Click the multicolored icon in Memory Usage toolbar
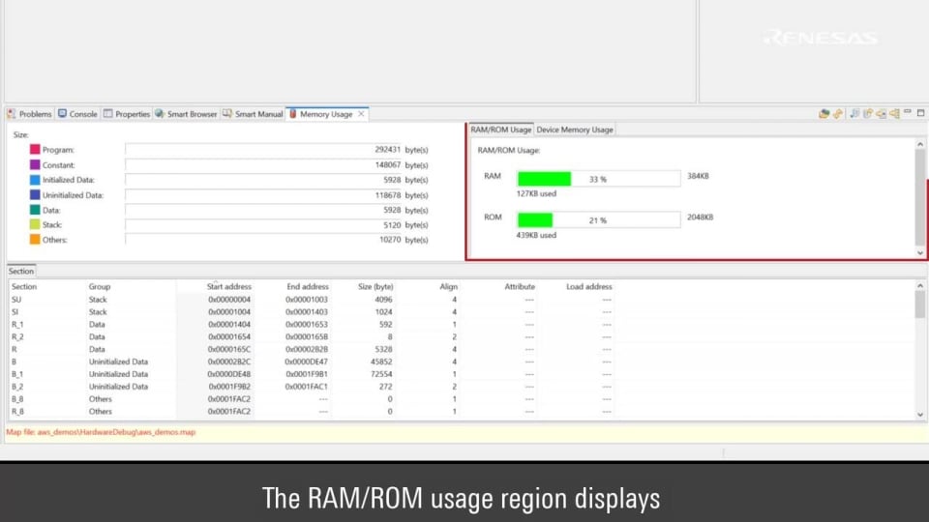This screenshot has height=522, width=929. click(x=824, y=114)
